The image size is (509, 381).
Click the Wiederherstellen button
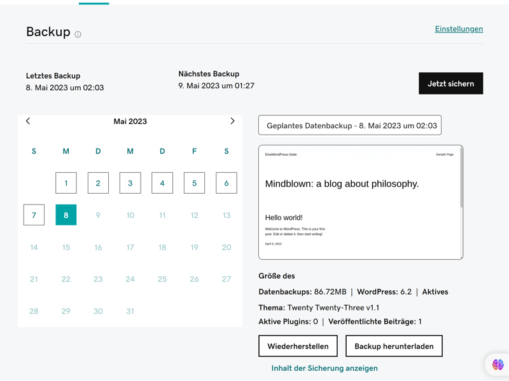[x=298, y=346]
